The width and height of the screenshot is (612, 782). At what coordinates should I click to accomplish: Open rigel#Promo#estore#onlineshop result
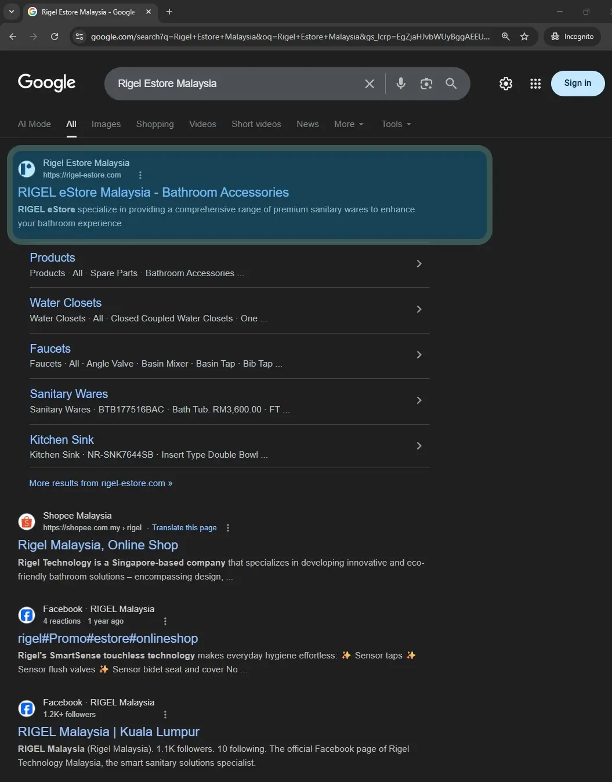(108, 639)
